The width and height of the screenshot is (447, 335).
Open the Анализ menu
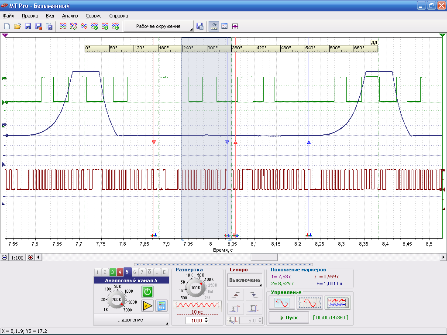(x=70, y=16)
